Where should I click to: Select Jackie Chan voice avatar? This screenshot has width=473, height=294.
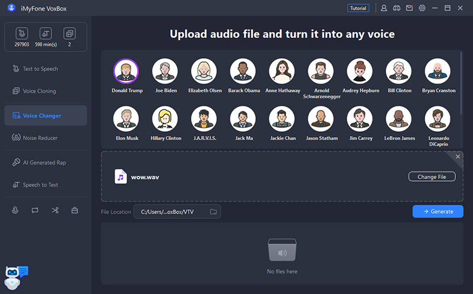pyautogui.click(x=282, y=119)
